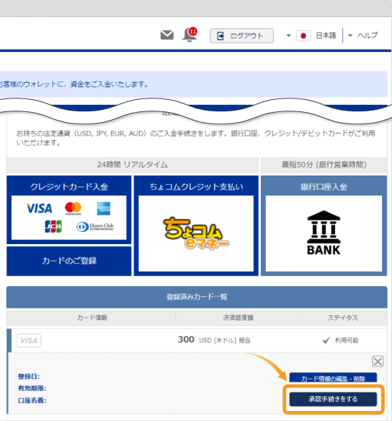Click カード情報 column header
Screen dimensions: 392x421
92,318
